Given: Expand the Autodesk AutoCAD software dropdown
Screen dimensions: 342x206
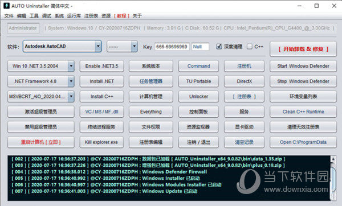Looking at the screenshot, I should coord(98,46).
